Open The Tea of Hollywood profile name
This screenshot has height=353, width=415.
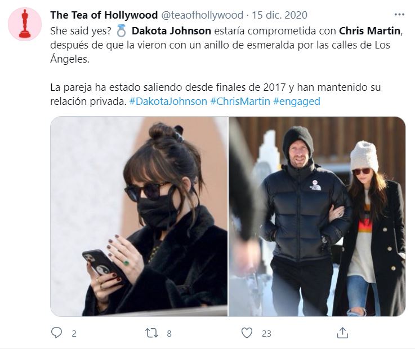(x=104, y=15)
